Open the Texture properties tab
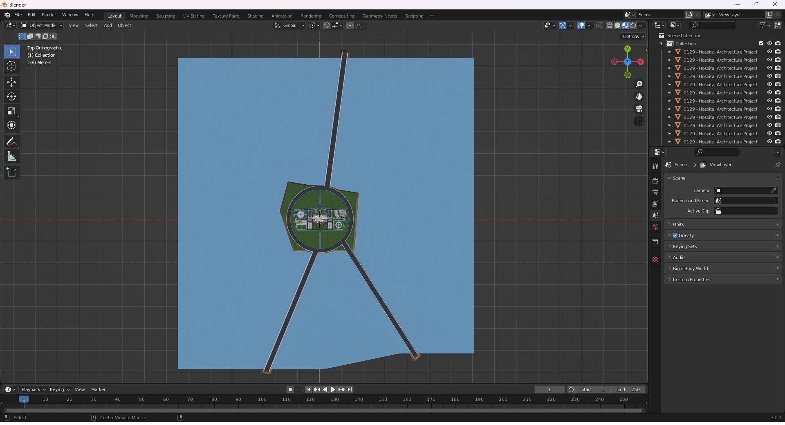 pyautogui.click(x=655, y=259)
